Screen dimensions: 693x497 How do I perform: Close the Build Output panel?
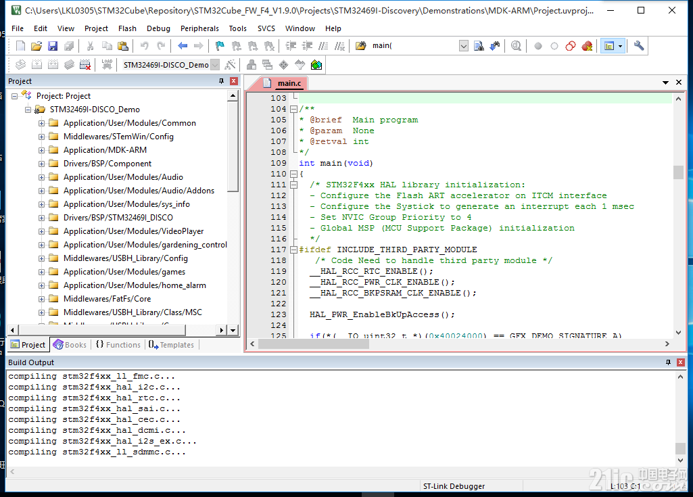tap(681, 362)
